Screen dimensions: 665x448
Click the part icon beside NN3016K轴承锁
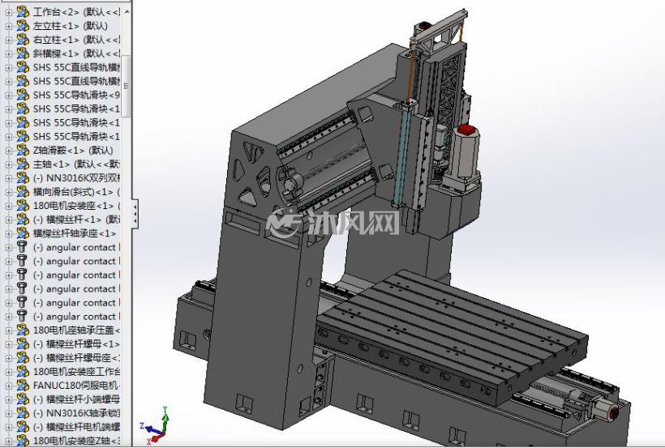point(23,413)
